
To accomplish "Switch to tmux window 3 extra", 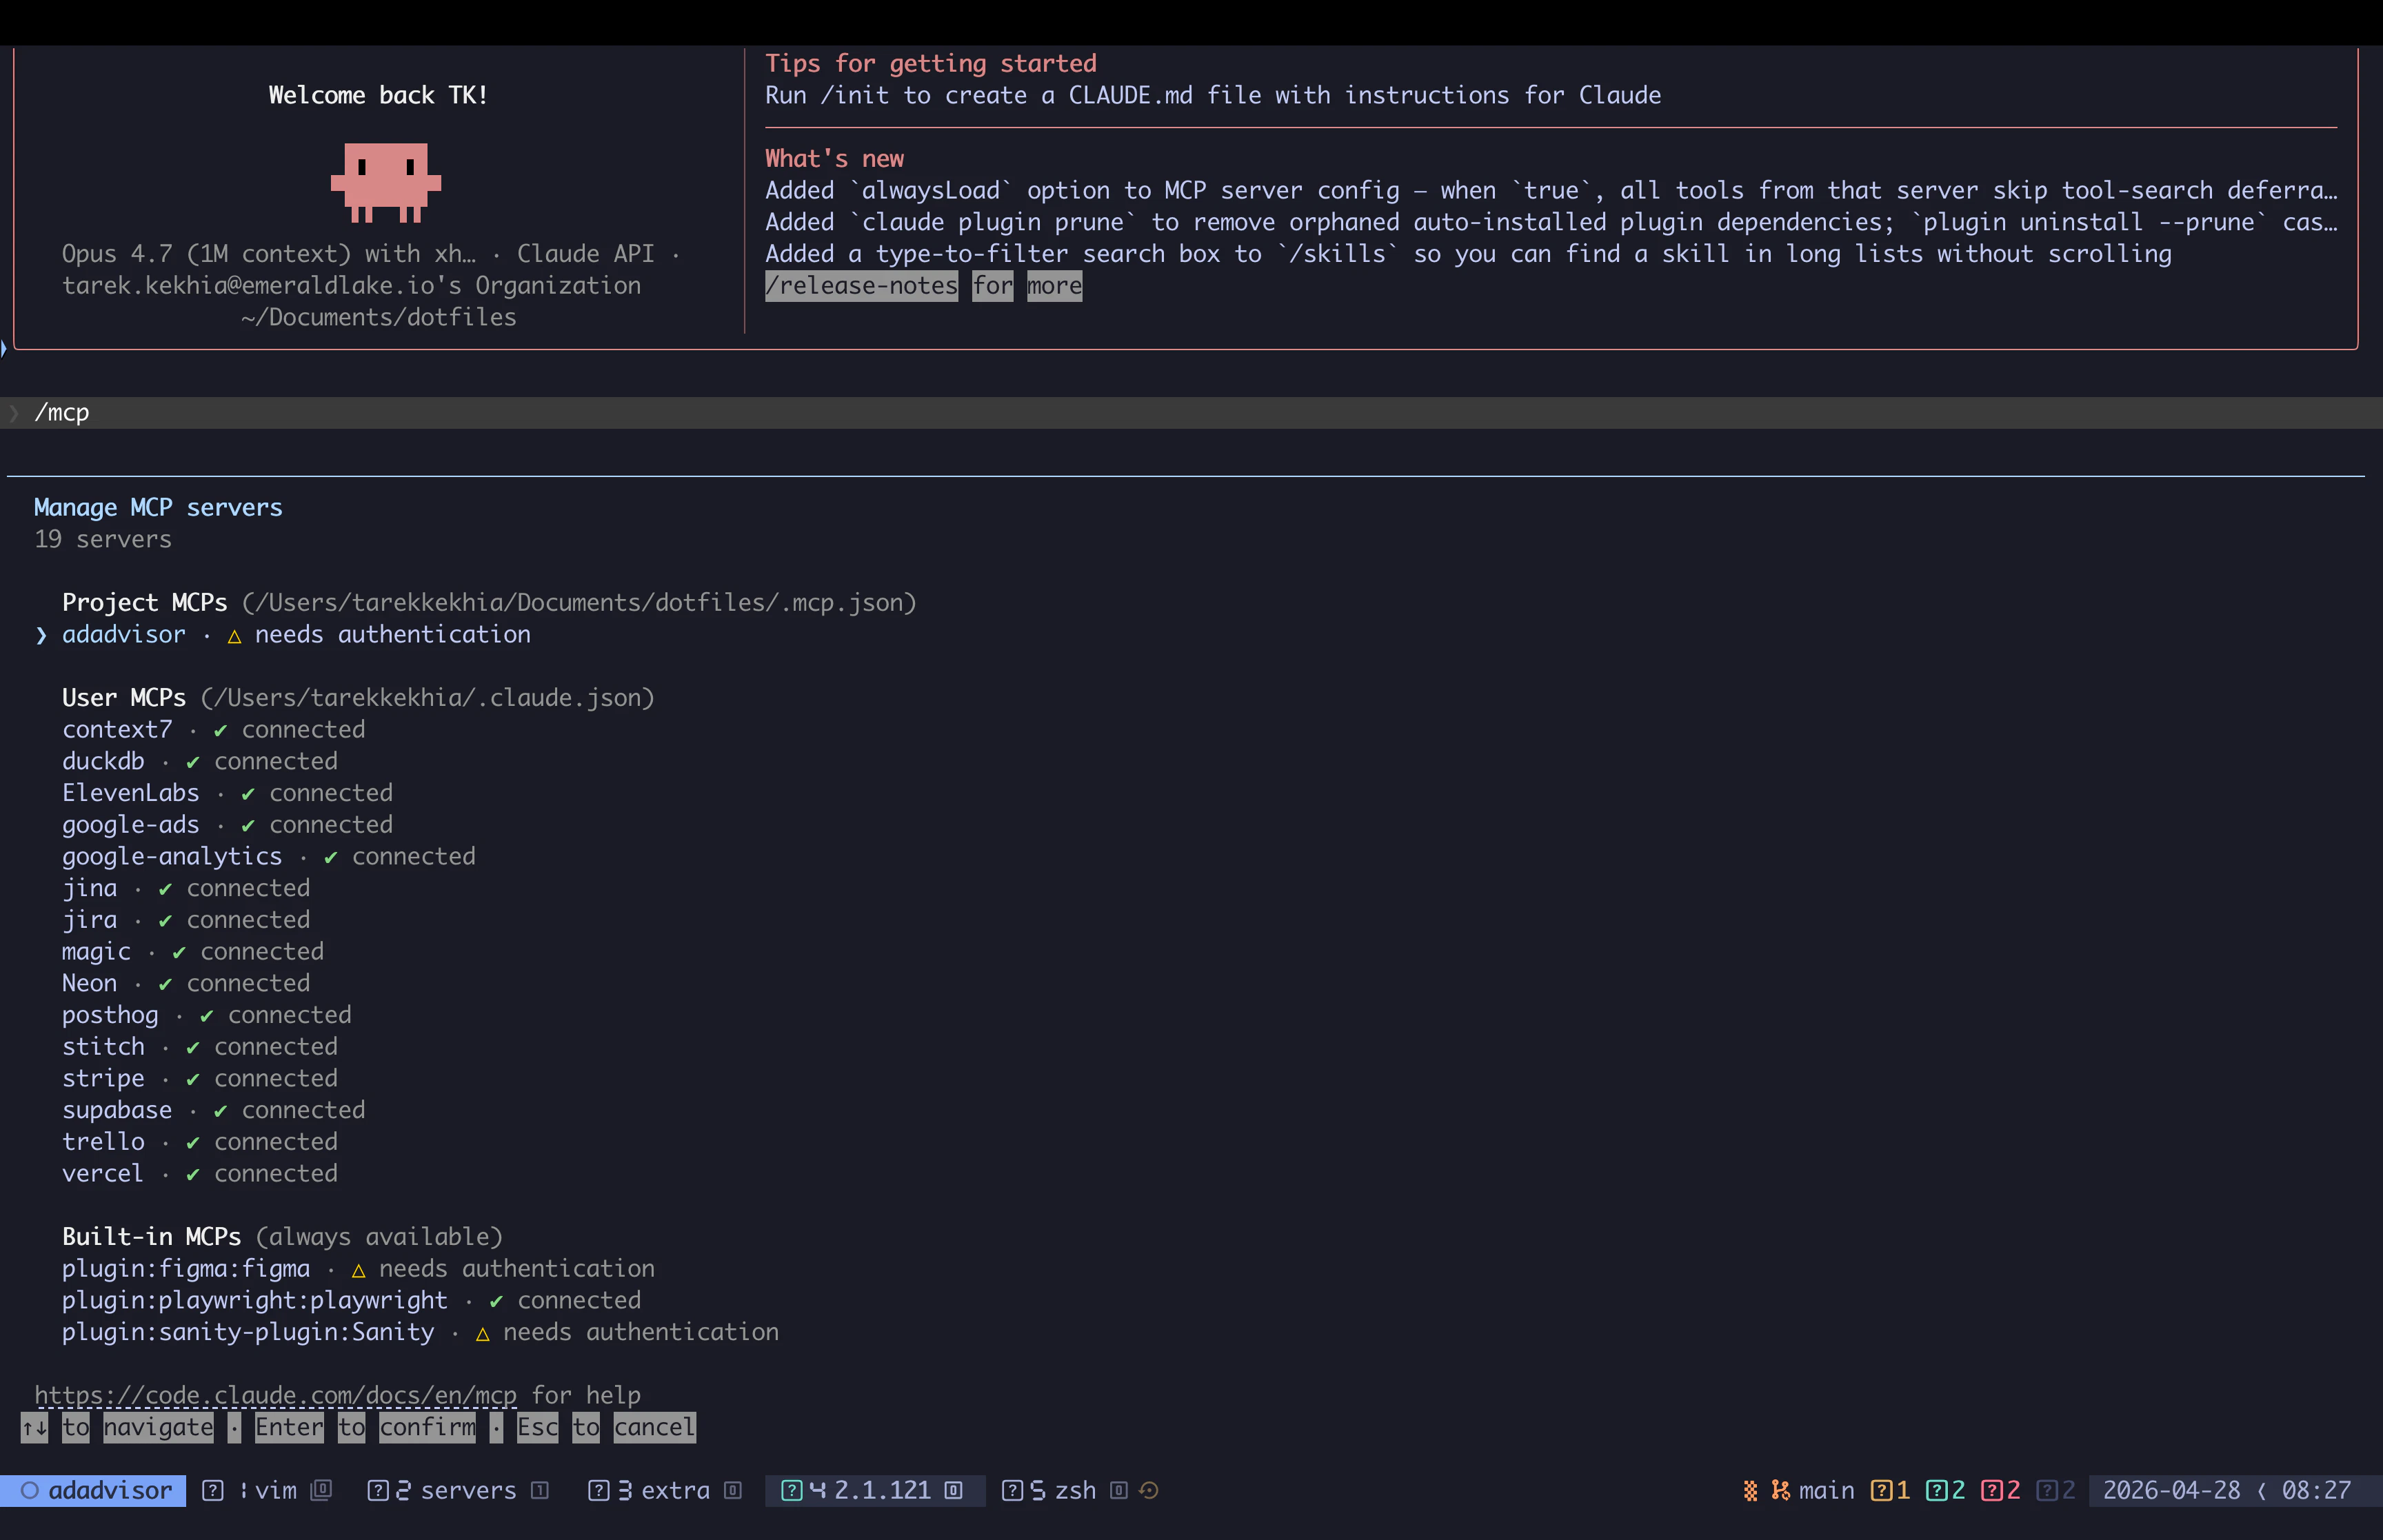I will coord(665,1490).
